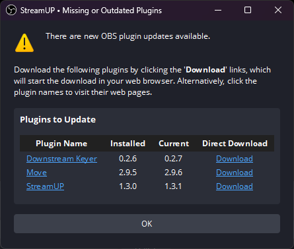Select the Direct Download column header
294x249 pixels.
tap(235, 144)
